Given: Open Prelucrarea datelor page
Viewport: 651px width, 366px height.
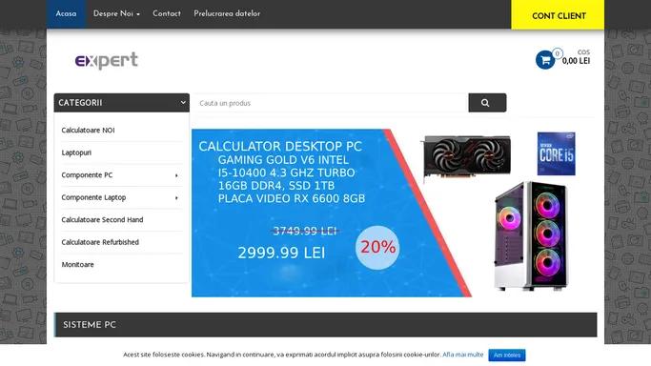Looking at the screenshot, I should (x=227, y=13).
